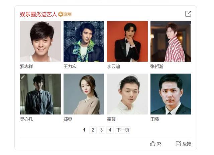Go to page 4
214x155 pixels.
[x=110, y=130]
